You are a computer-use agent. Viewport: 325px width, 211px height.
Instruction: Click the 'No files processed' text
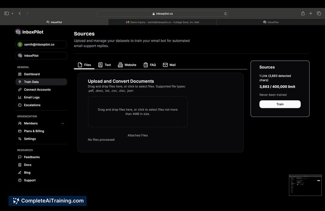click(101, 140)
